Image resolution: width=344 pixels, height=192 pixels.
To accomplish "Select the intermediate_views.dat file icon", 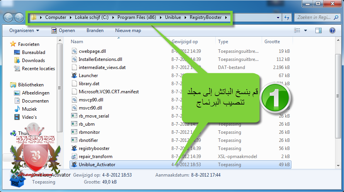I will click(74, 67).
